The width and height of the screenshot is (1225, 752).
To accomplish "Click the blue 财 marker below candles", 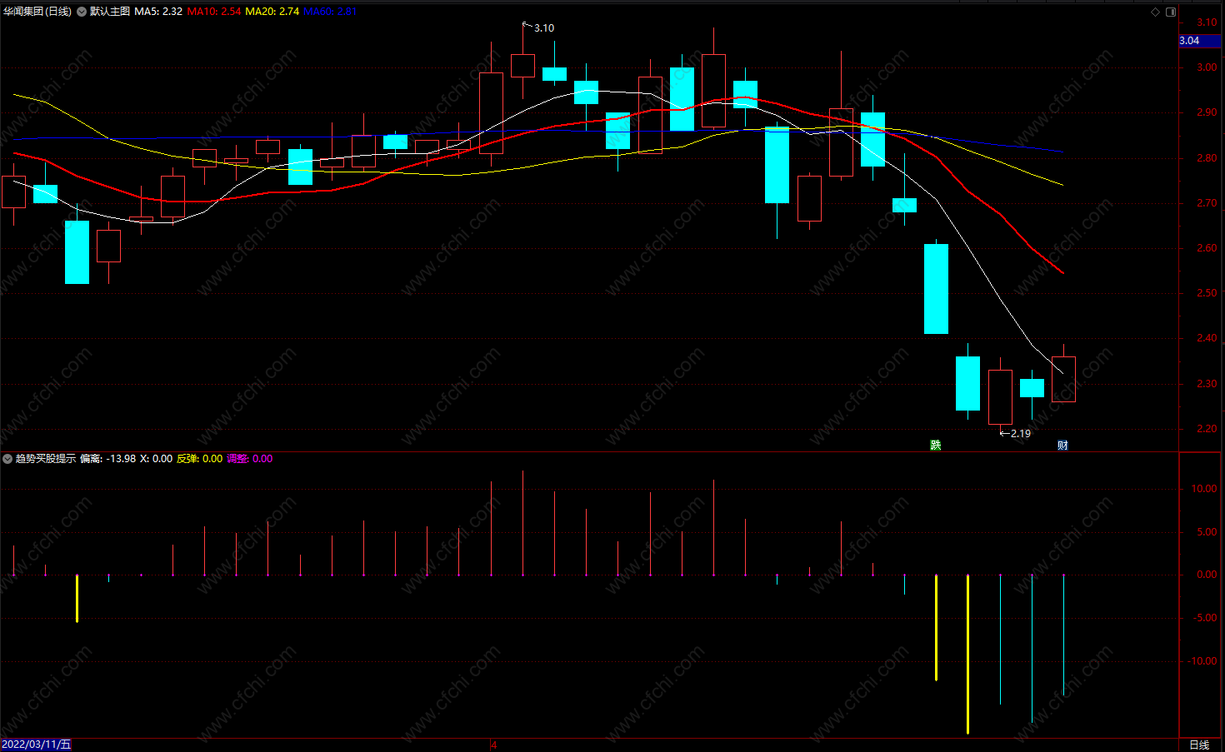I will click(x=1062, y=445).
